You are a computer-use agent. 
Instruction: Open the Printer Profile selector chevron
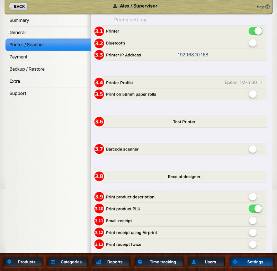pyautogui.click(x=261, y=83)
